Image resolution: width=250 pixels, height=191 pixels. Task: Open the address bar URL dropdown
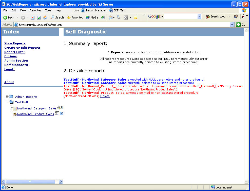(x=232, y=25)
